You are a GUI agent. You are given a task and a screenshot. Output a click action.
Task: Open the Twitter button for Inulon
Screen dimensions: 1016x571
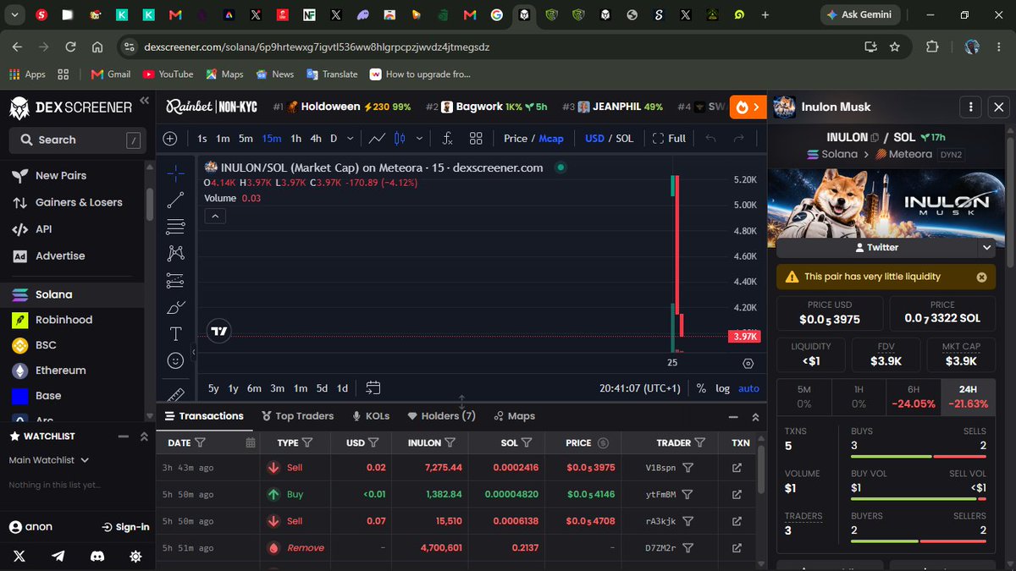pos(876,248)
